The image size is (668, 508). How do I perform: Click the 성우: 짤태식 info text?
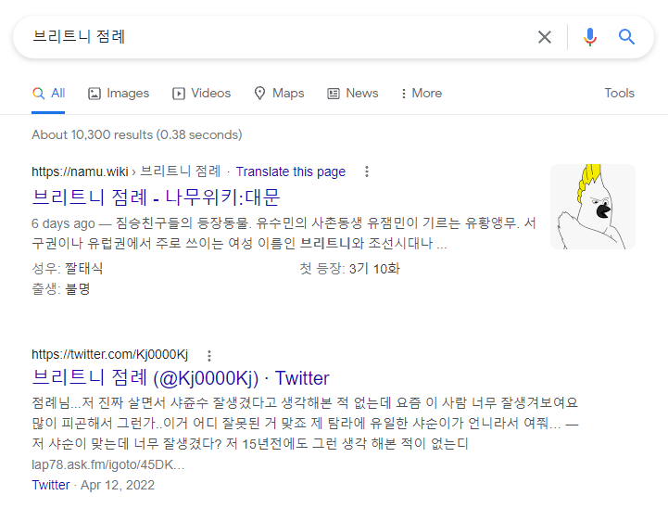[68, 268]
